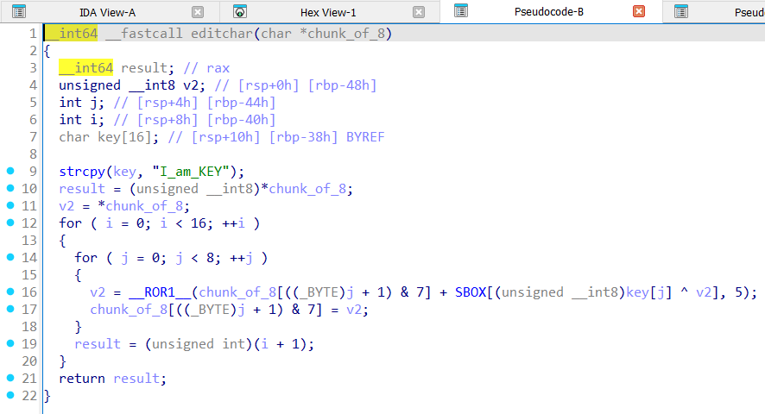Close the Pseudocode-B tab

click(x=639, y=12)
